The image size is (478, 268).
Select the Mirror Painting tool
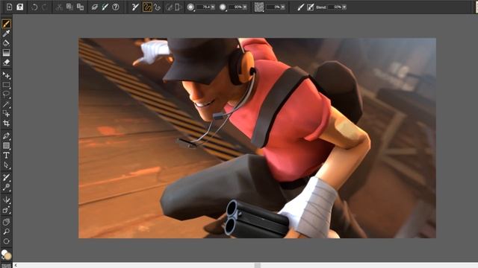coord(6,200)
